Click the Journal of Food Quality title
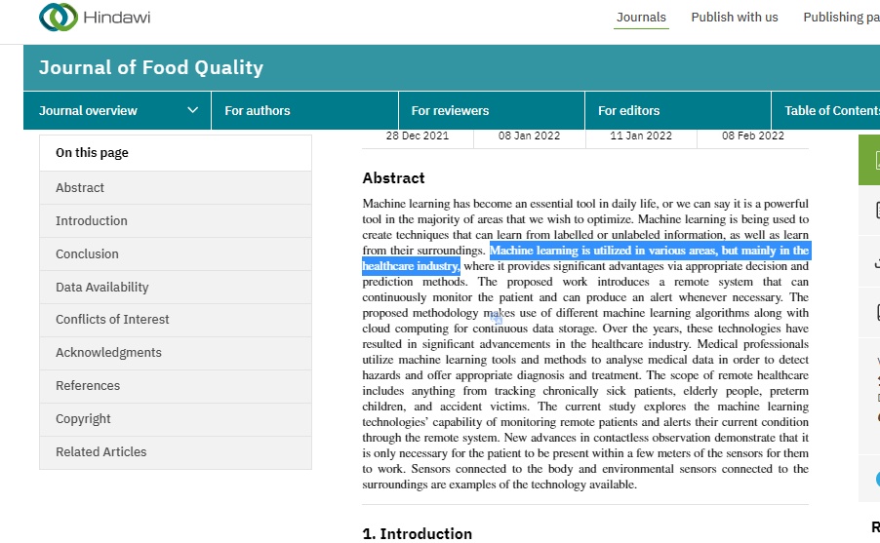The image size is (880, 543). point(151,67)
